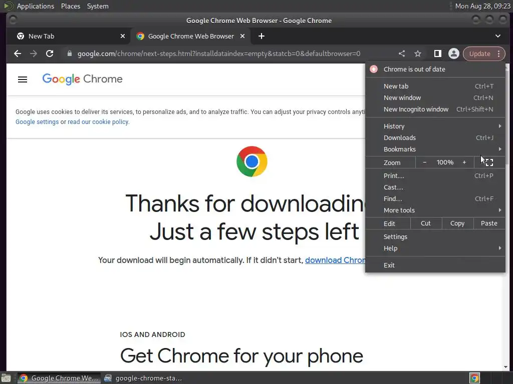Select New window from the menu
Viewport: 513px width, 384px height.
(435, 97)
